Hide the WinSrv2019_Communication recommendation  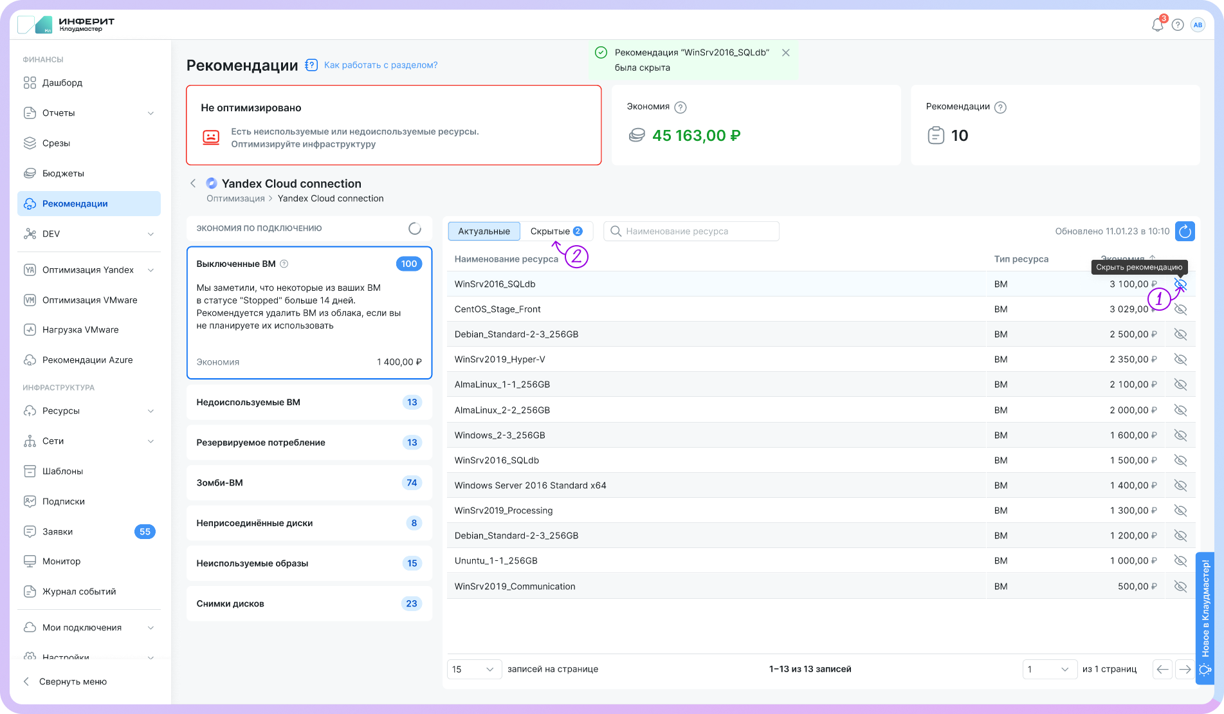[1180, 587]
